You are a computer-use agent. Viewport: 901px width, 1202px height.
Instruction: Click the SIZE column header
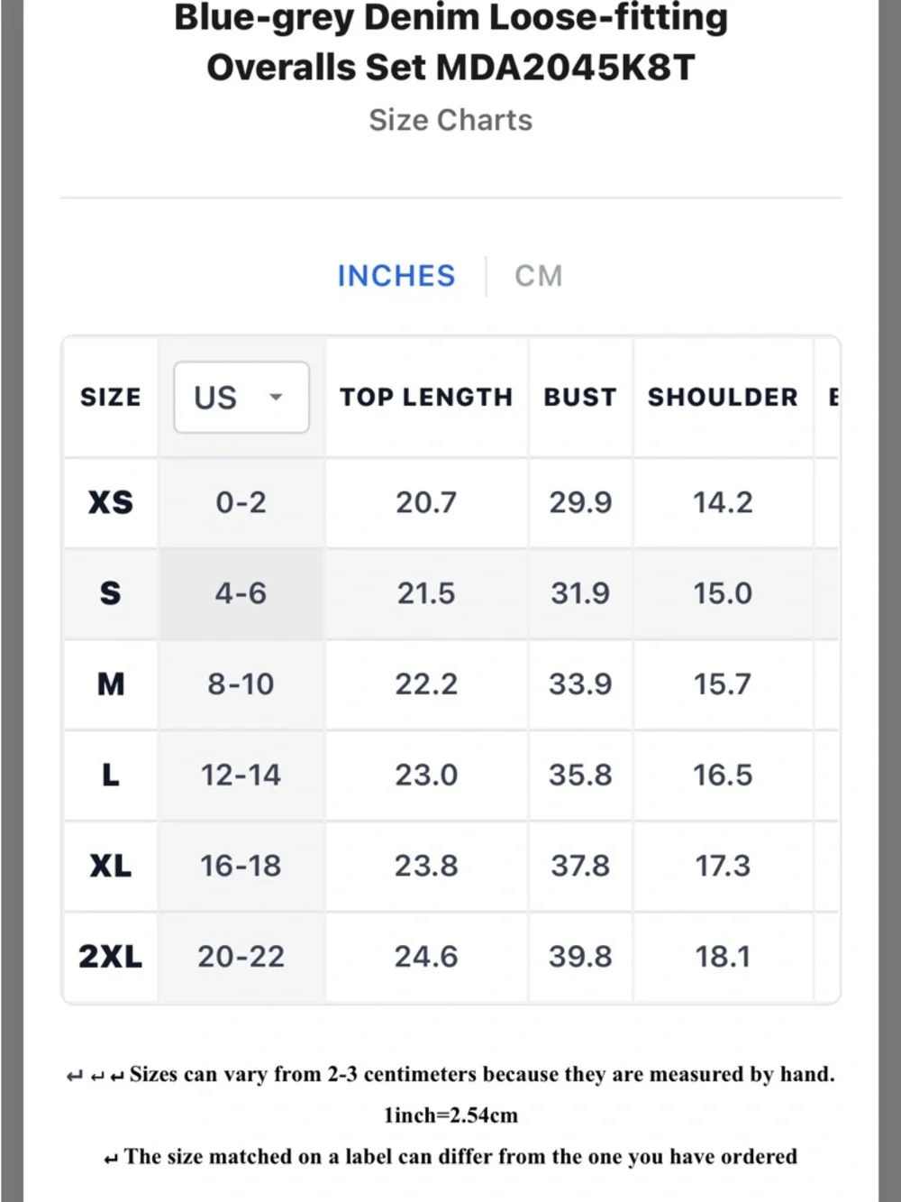111,397
